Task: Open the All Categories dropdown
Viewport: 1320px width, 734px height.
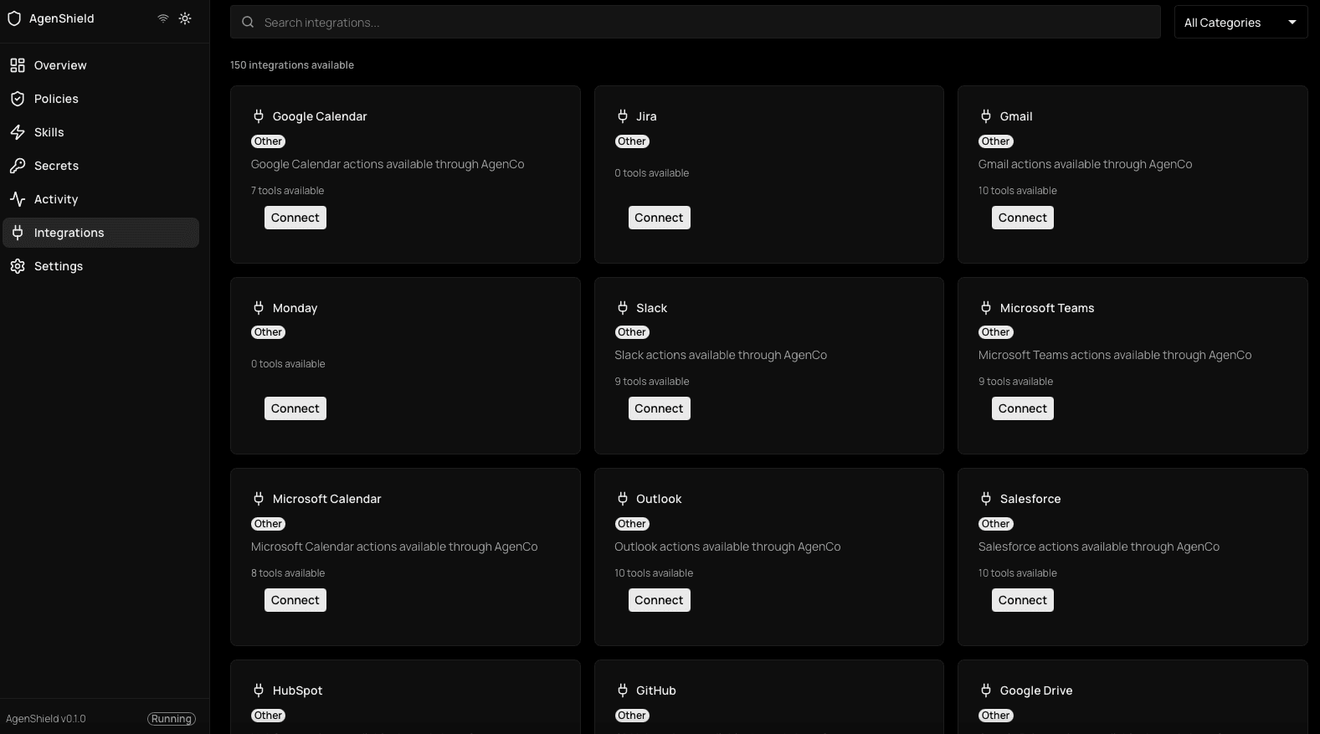Action: [1240, 23]
